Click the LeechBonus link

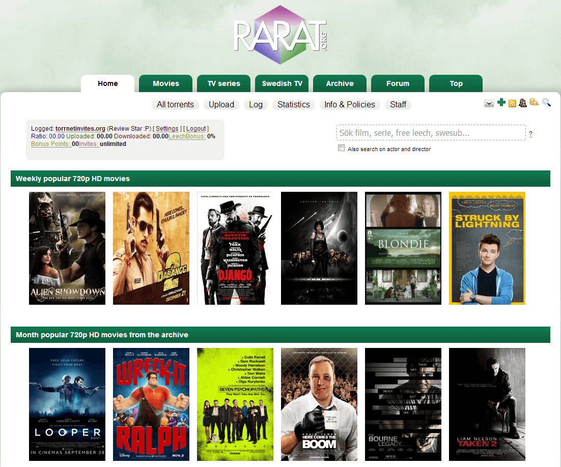click(x=187, y=136)
